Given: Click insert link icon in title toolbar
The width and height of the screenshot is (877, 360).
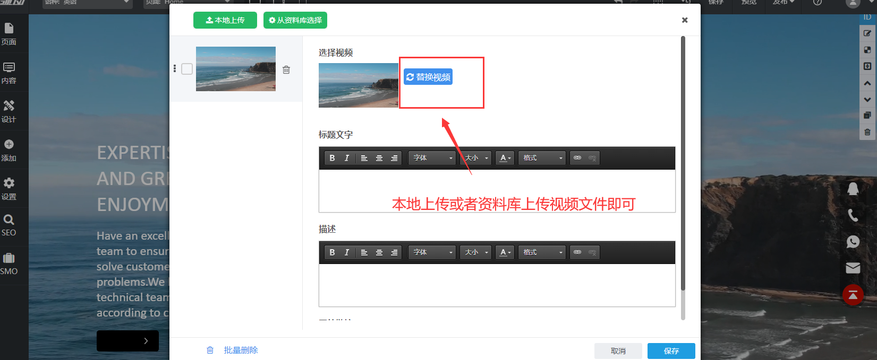Looking at the screenshot, I should [x=577, y=158].
